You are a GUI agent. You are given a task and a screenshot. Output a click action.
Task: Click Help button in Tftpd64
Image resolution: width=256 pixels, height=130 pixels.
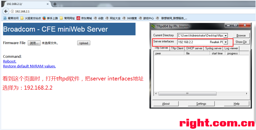tap(236, 104)
